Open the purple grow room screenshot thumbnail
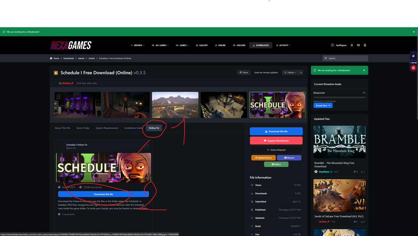The height and width of the screenshot is (236, 418). 78,105
